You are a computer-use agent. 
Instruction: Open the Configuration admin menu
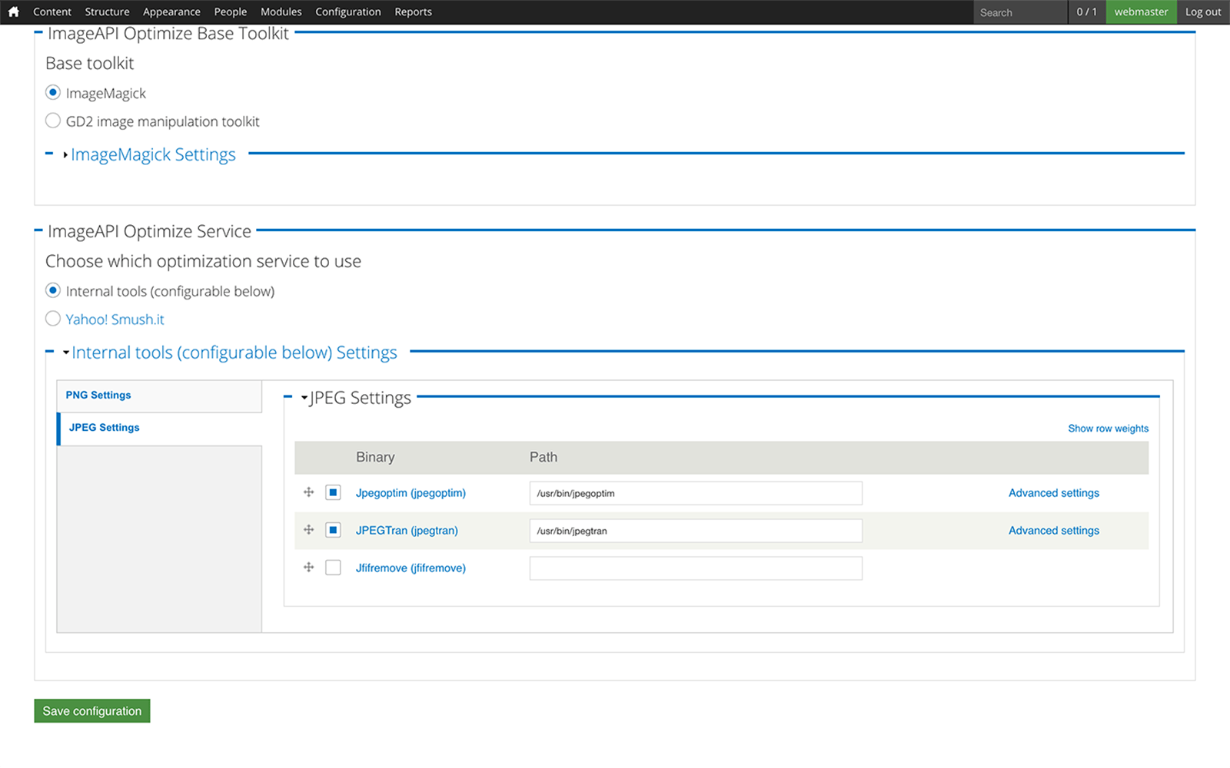point(348,12)
